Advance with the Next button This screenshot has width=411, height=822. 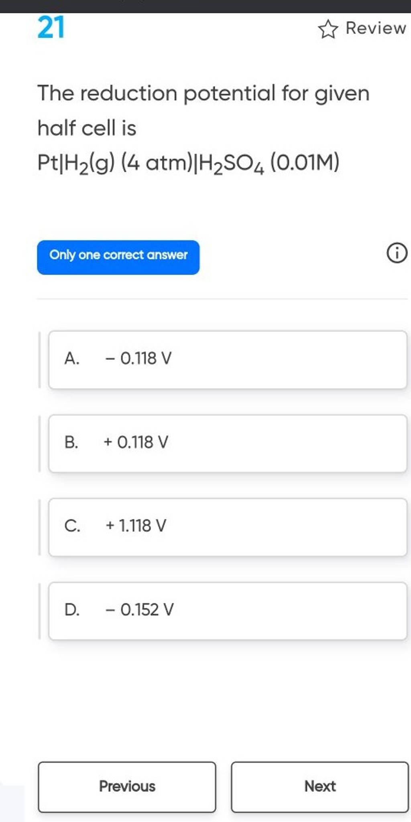click(x=319, y=787)
